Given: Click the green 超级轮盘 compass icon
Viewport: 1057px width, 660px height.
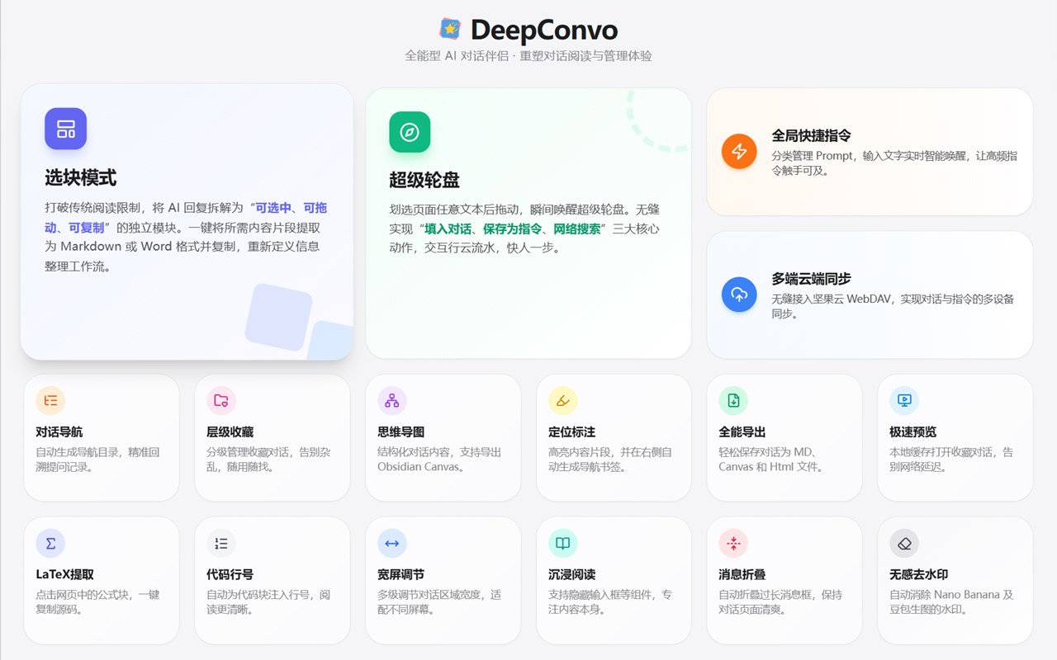Looking at the screenshot, I should 410,132.
